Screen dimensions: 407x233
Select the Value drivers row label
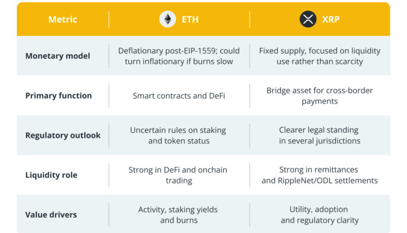[x=51, y=215]
